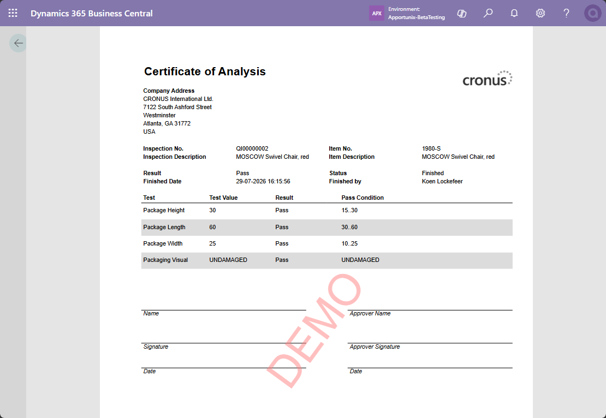Click the APX environment badge

[x=377, y=13]
